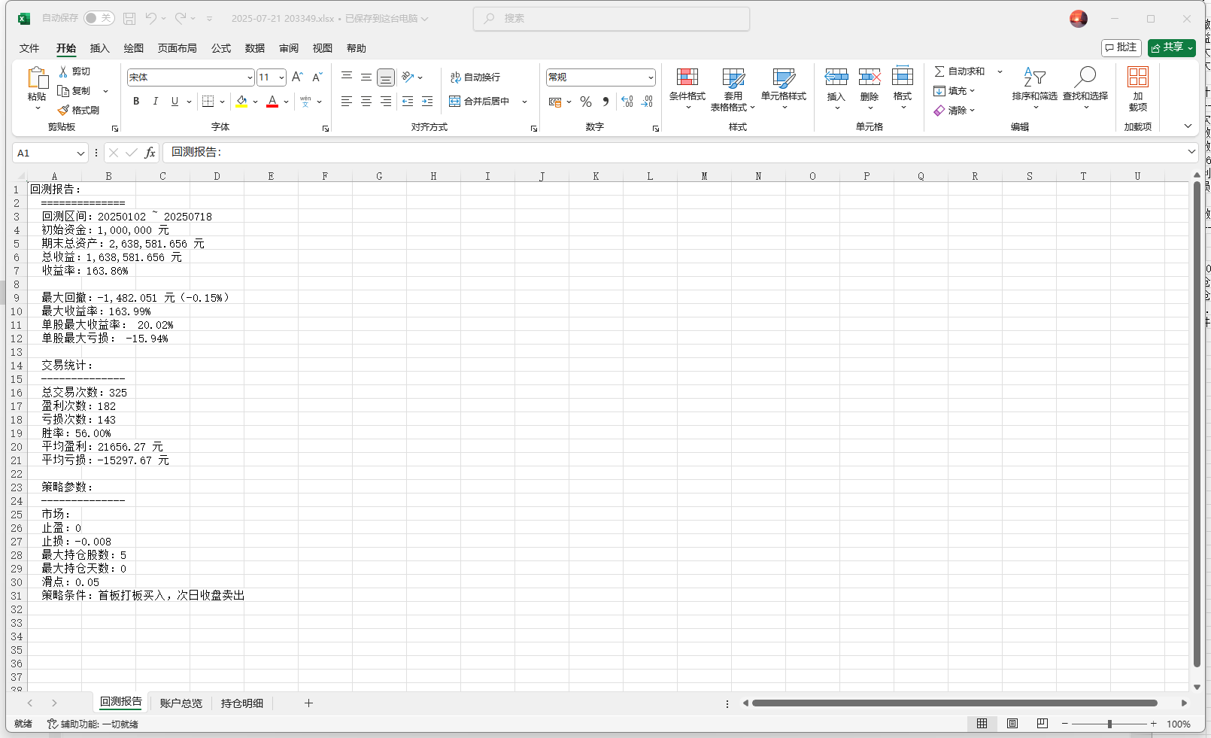The width and height of the screenshot is (1211, 738).
Task: Click the zoom slider handle in status bar
Action: point(1109,724)
